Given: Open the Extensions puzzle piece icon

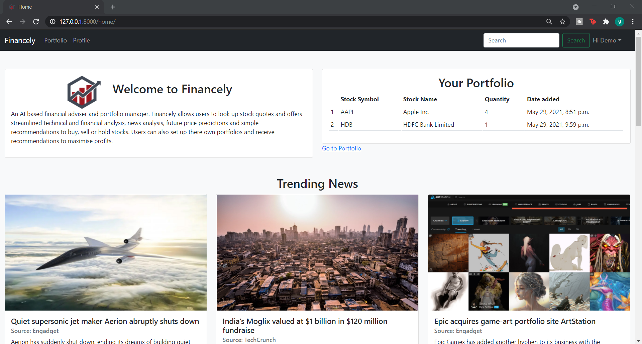Looking at the screenshot, I should (x=606, y=22).
